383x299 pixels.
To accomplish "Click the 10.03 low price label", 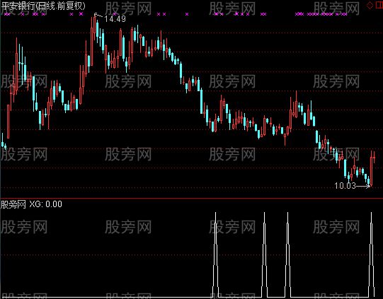I will click(x=345, y=186).
